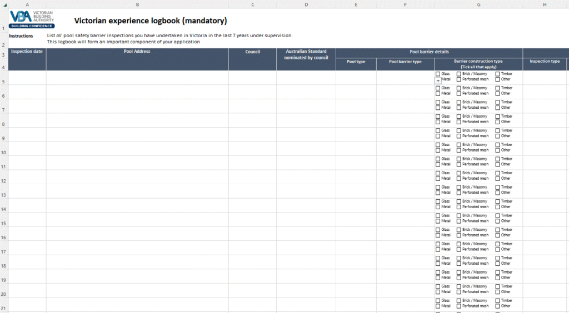Select the Pool type cell in row 6
This screenshot has height=313, width=569.
356,92
